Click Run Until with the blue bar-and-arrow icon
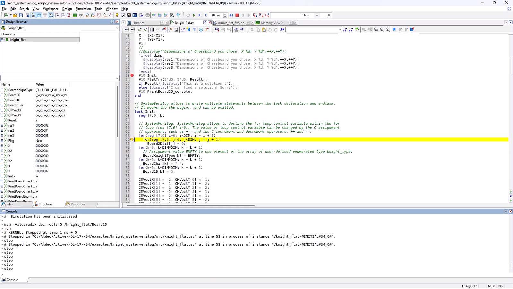Screen dimensions: 513x289 click(200, 15)
